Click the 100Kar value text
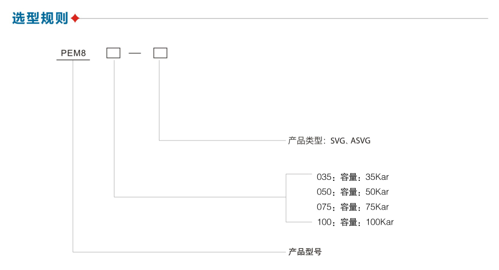The image size is (499, 270). pyautogui.click(x=379, y=222)
